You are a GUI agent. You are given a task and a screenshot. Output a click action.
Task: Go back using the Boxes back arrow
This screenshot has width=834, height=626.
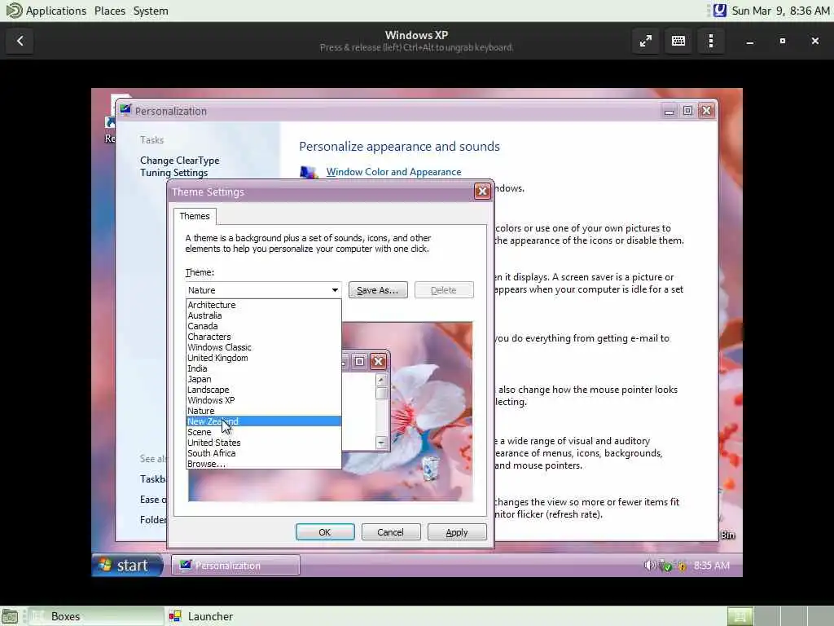click(20, 41)
